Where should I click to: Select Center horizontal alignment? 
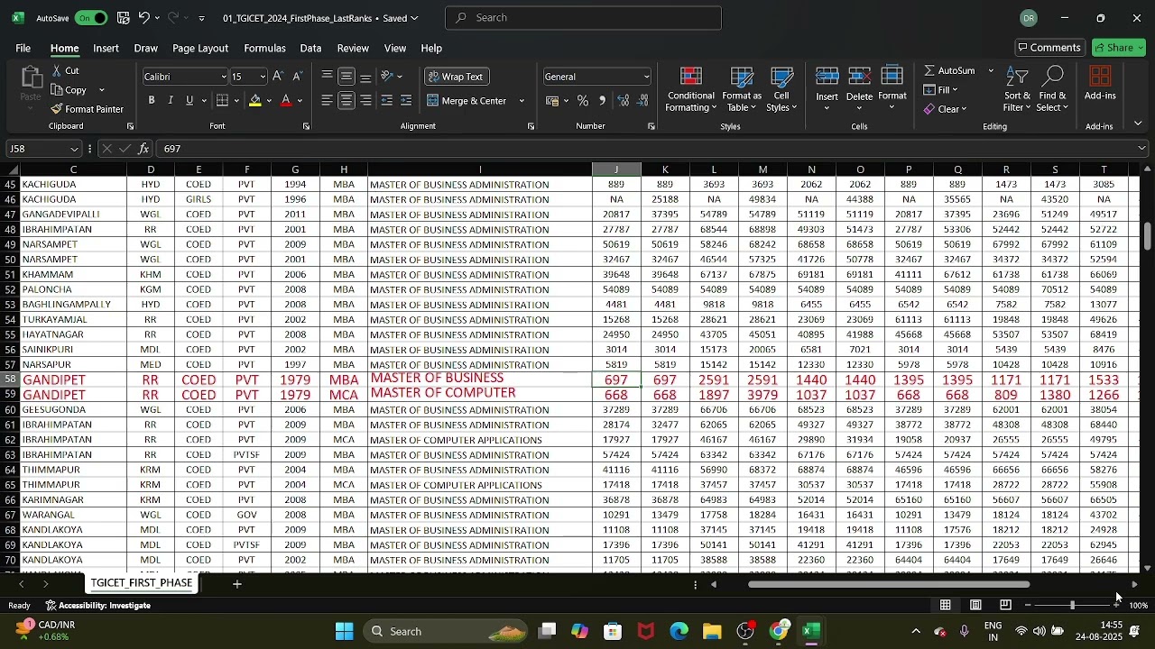click(346, 100)
